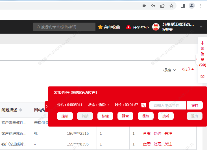Click 关注 in the 186****2316 row

pyautogui.click(x=168, y=133)
